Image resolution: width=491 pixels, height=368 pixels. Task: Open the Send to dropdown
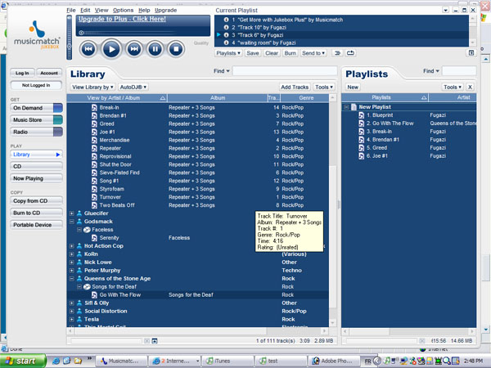pos(313,53)
